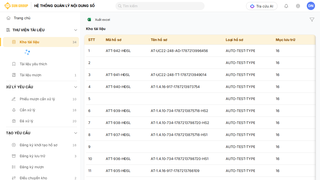
Task: Select record code ATT-937-HĐSL
Action: point(118,135)
